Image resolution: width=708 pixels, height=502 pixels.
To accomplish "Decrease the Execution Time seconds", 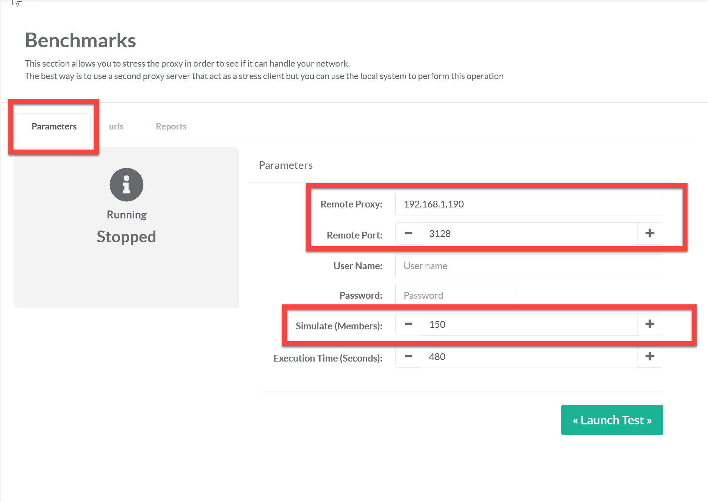I will pyautogui.click(x=408, y=357).
